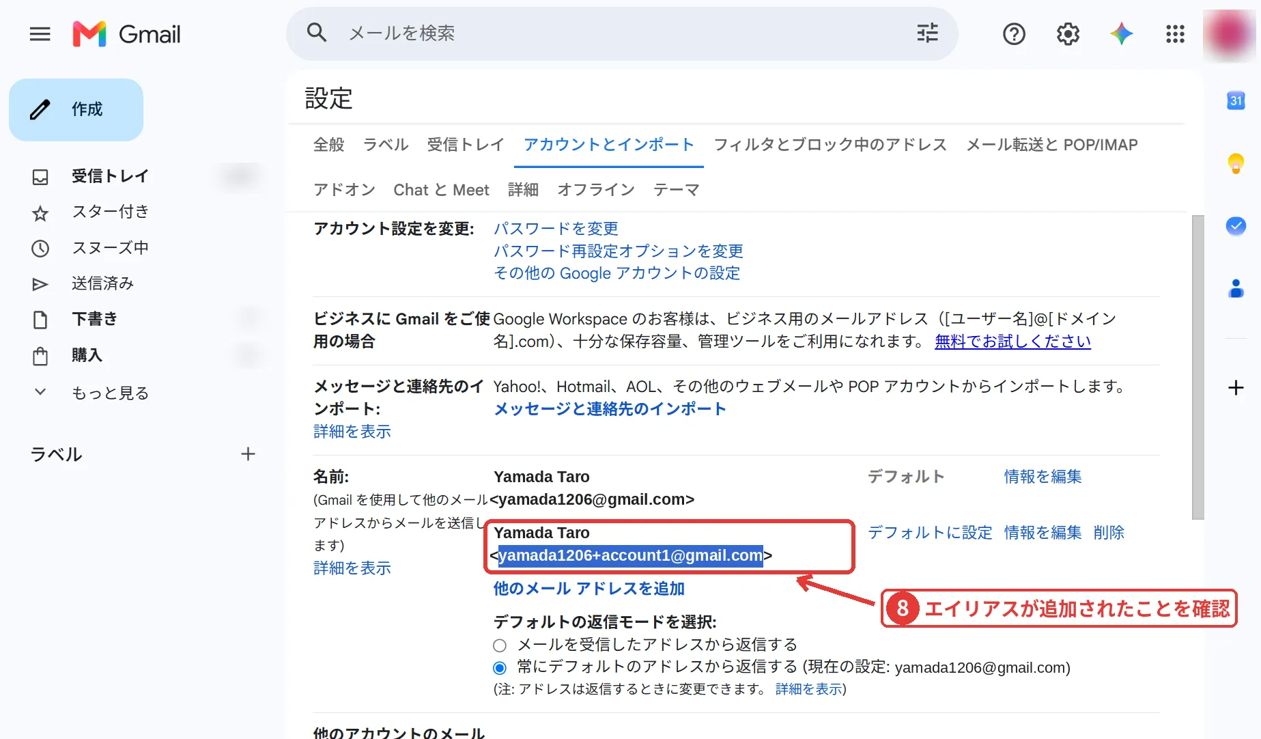This screenshot has width=1261, height=739.
Task: Show details under 'メッセージと連絡先のインポート'
Action: pos(352,432)
